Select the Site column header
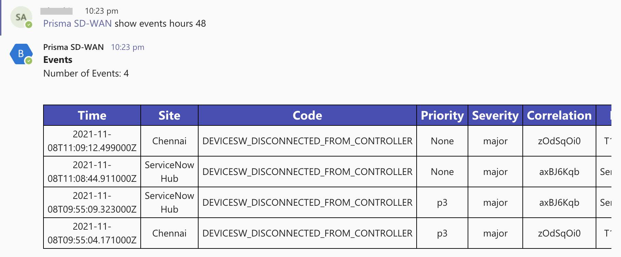Viewport: 621px width, 257px height. (169, 116)
